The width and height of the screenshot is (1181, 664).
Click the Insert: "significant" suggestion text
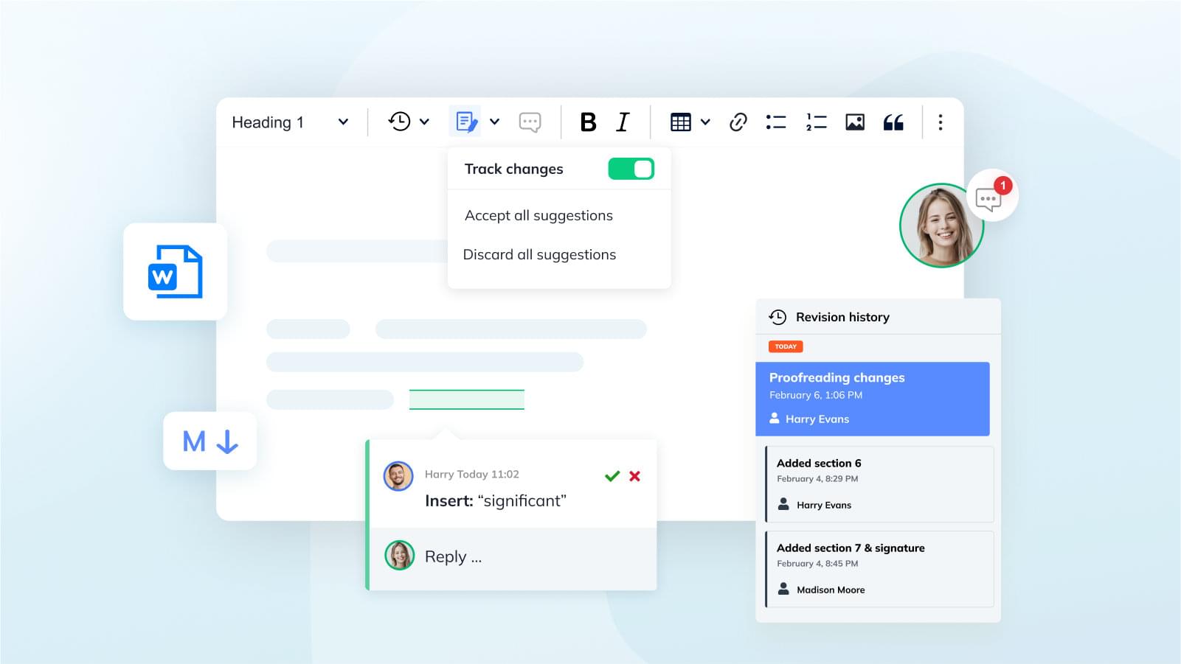[496, 501]
